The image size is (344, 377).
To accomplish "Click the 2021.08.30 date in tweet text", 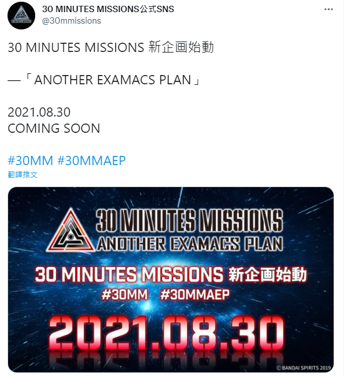I will 39,112.
